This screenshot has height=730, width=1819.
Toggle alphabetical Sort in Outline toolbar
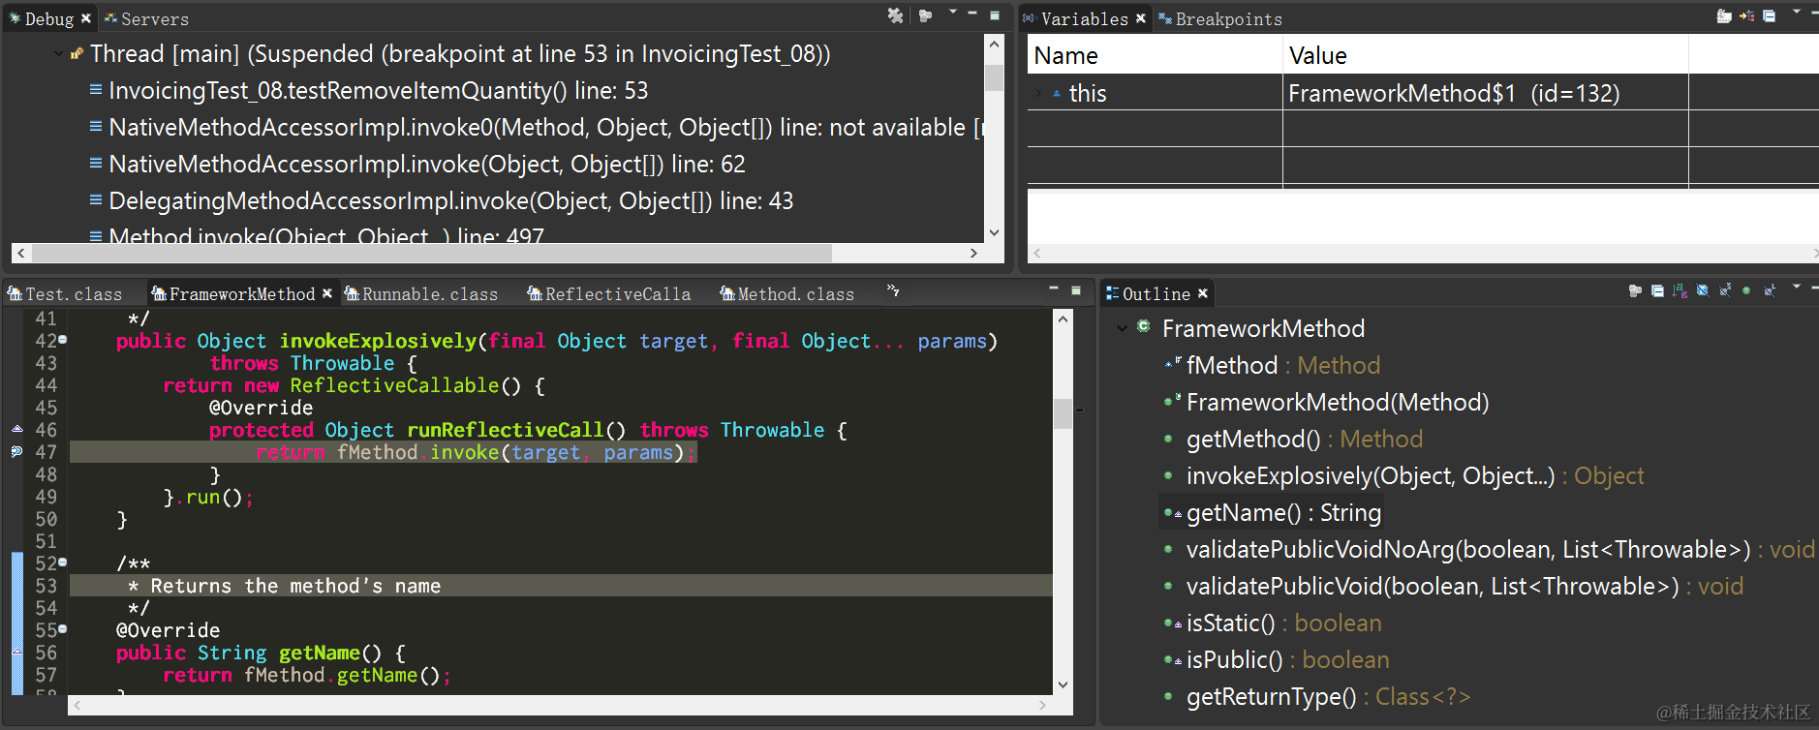click(1680, 290)
